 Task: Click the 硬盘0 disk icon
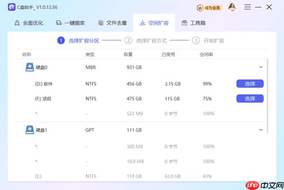[30, 67]
